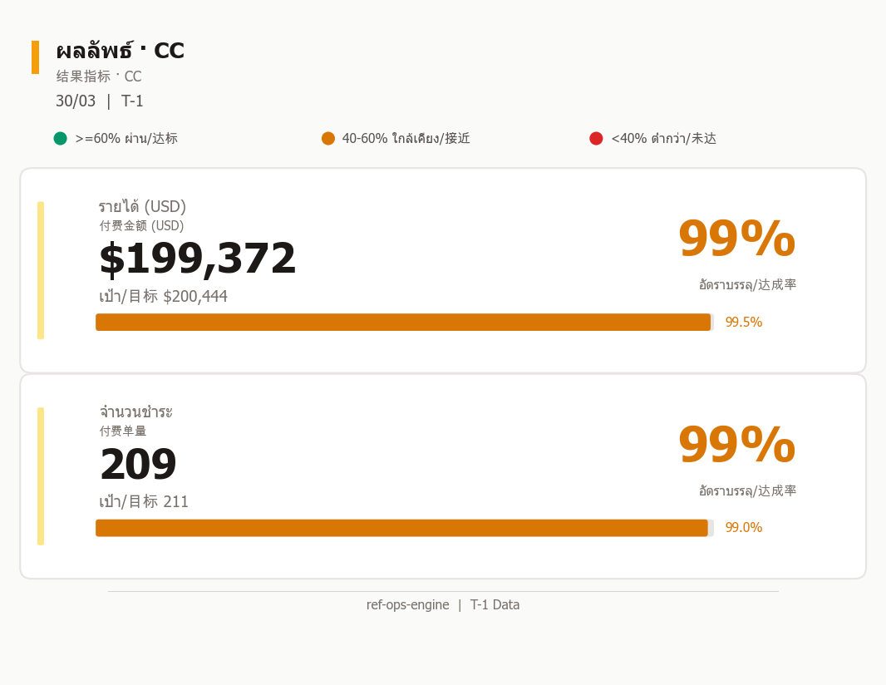Click the orange legend dot for 40-60%
The image size is (886, 685).
pos(328,139)
